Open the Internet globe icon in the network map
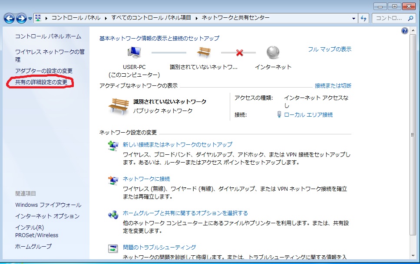 (x=272, y=52)
